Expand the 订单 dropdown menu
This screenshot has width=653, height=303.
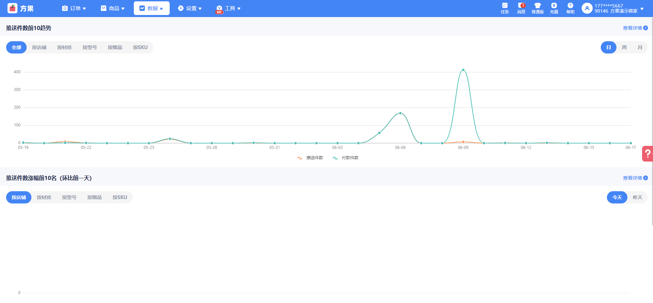[74, 8]
